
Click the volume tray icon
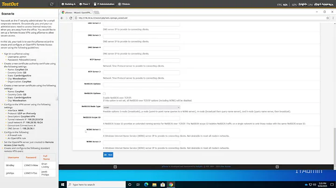[x=315, y=185]
